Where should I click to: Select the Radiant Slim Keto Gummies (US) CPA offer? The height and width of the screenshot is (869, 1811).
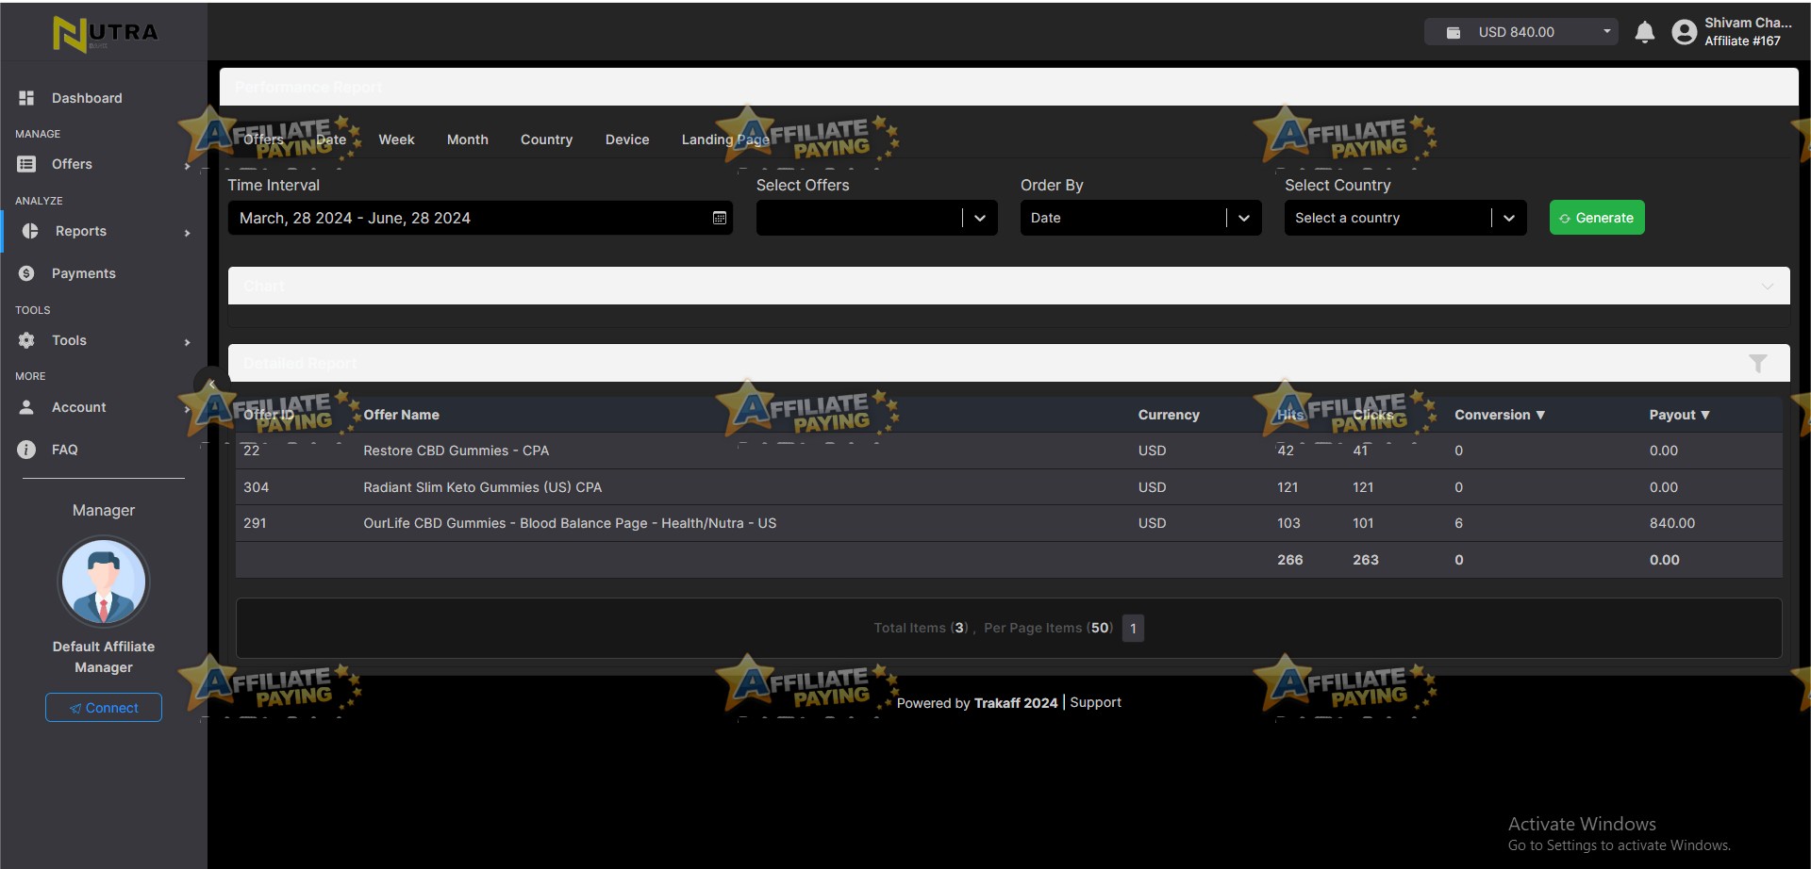482,487
